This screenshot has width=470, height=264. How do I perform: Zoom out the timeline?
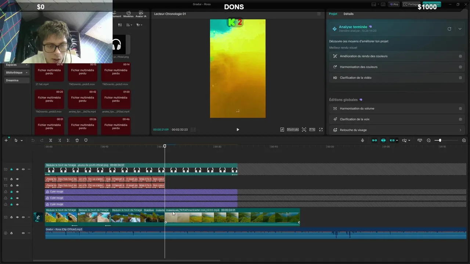tap(429, 140)
